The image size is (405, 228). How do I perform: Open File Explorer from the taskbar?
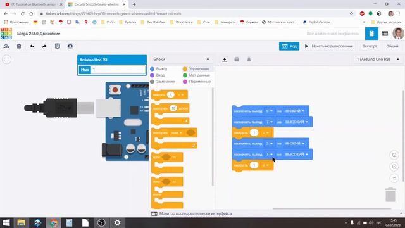[21, 223]
